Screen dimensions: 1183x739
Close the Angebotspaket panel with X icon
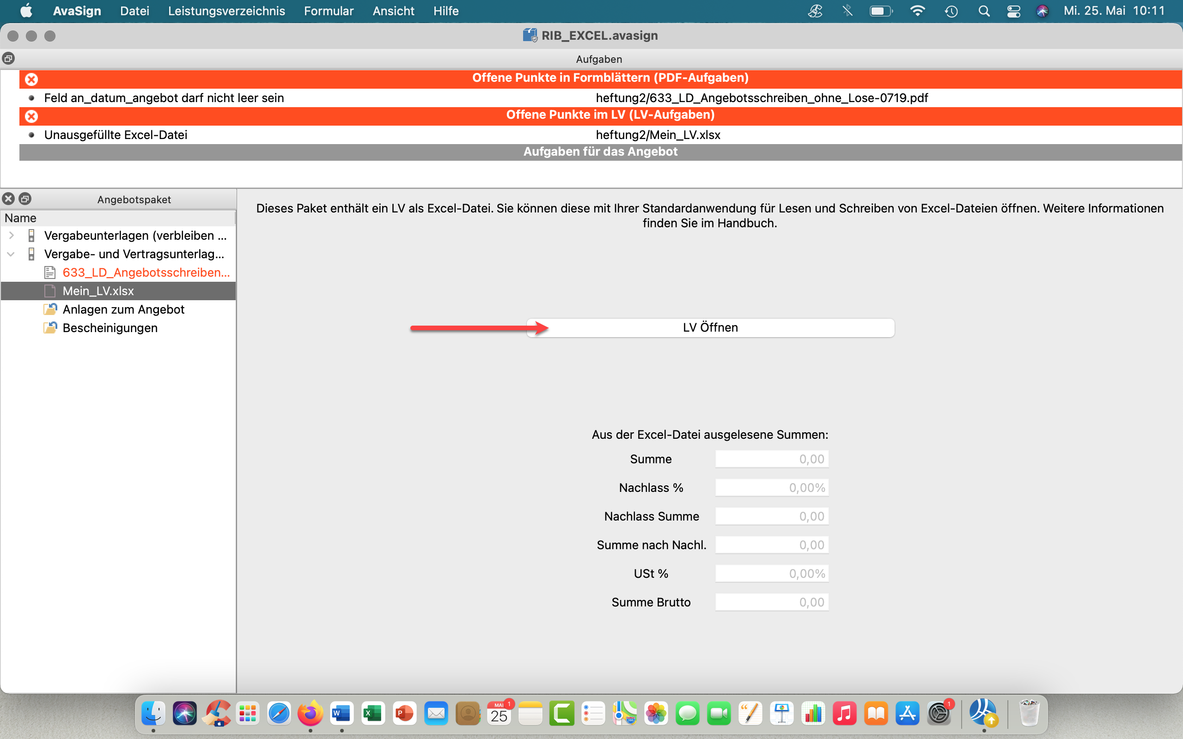coord(8,199)
